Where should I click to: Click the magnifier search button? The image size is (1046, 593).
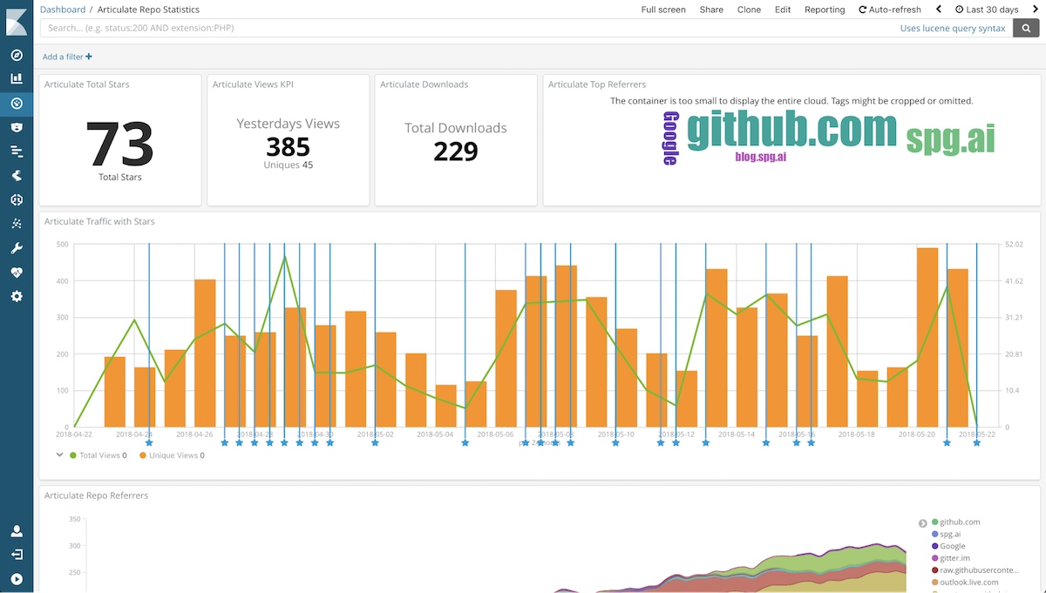[1026, 28]
